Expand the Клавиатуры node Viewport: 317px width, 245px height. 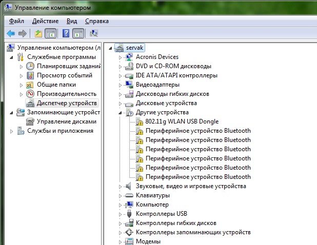[x=120, y=196]
